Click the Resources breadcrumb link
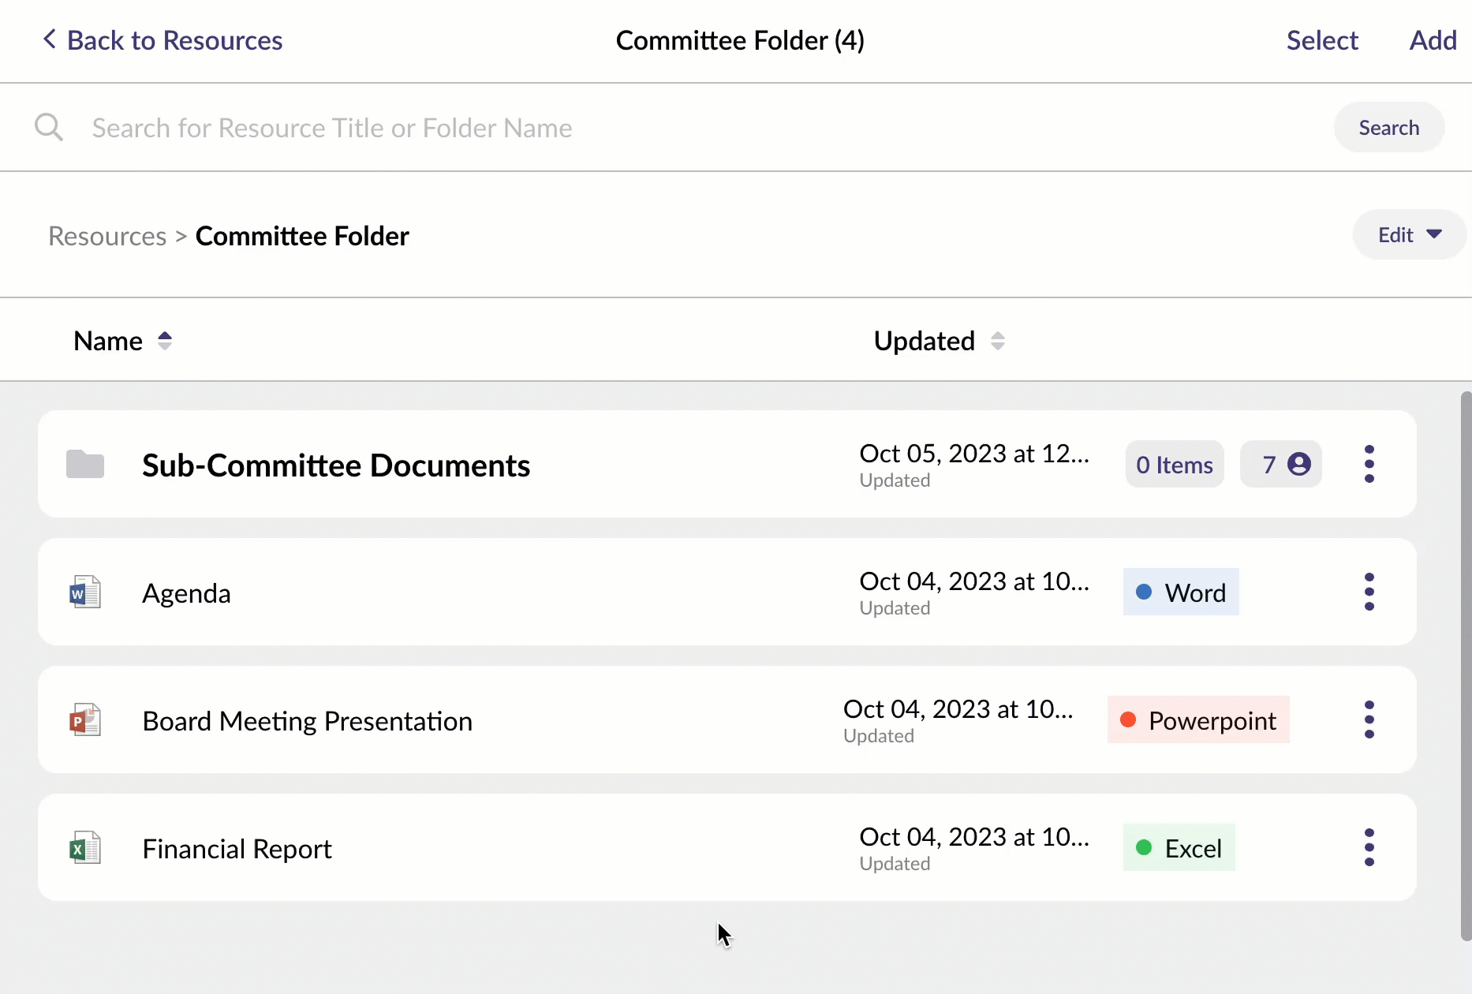1472x994 pixels. point(107,236)
